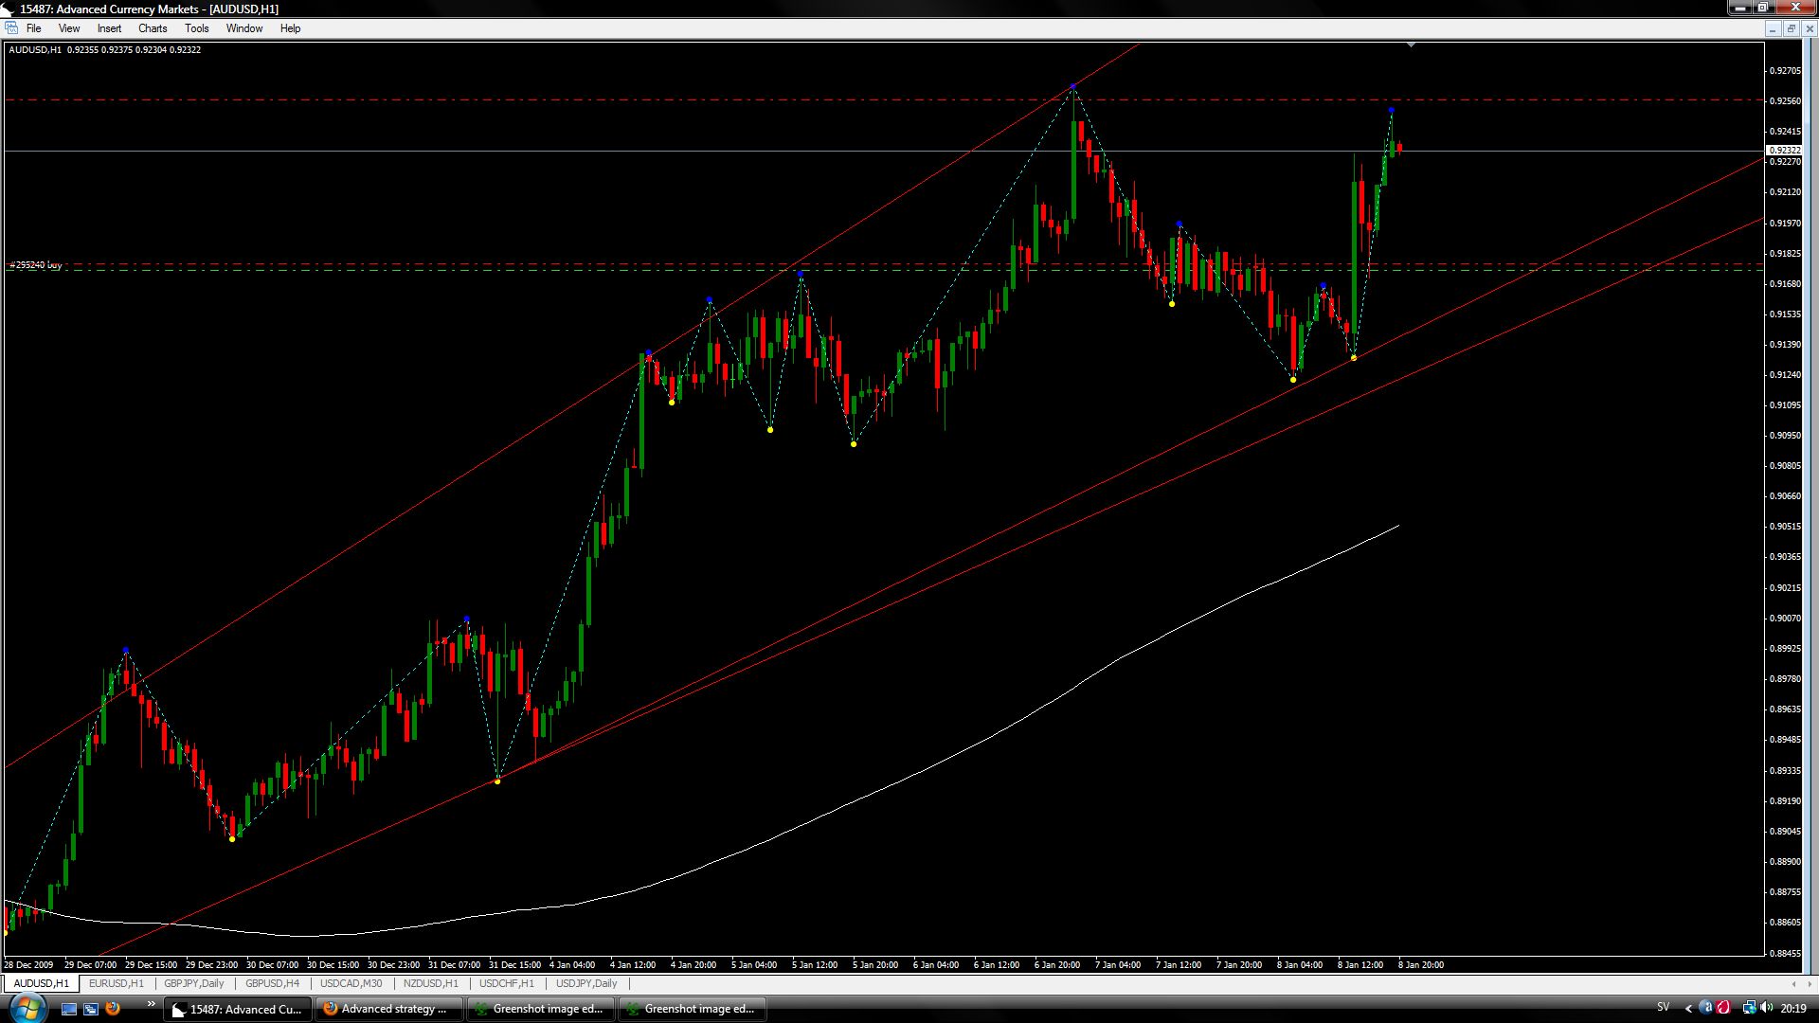Select the USDCAD,M30 chart tab
This screenshot has width=1819, height=1023.
pyautogui.click(x=351, y=983)
